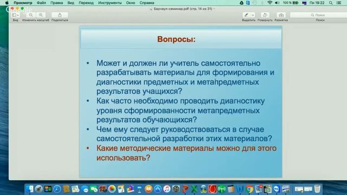The width and height of the screenshot is (347, 195).
Task: Click the battery 100% indicator
Action: pos(291,3)
